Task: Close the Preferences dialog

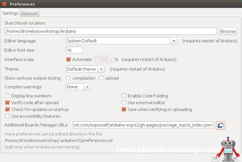Action: (5, 4)
